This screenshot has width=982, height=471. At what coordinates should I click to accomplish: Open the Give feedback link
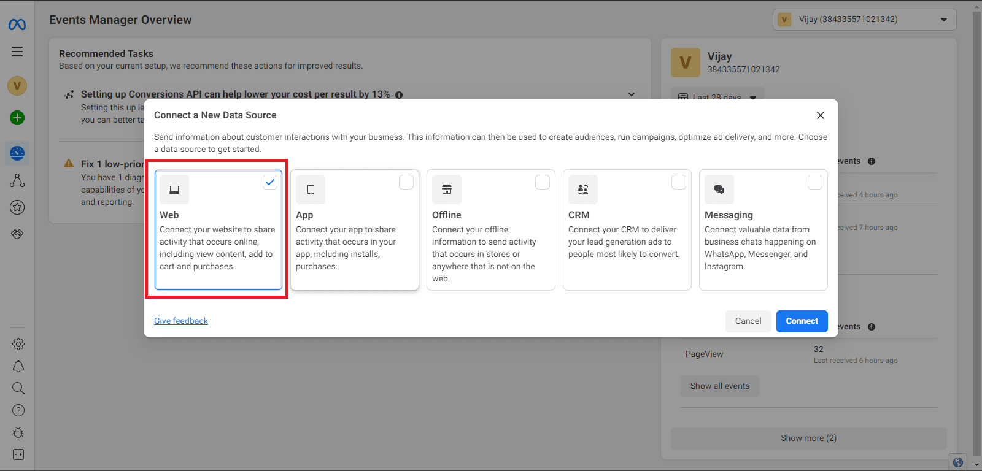coord(181,321)
